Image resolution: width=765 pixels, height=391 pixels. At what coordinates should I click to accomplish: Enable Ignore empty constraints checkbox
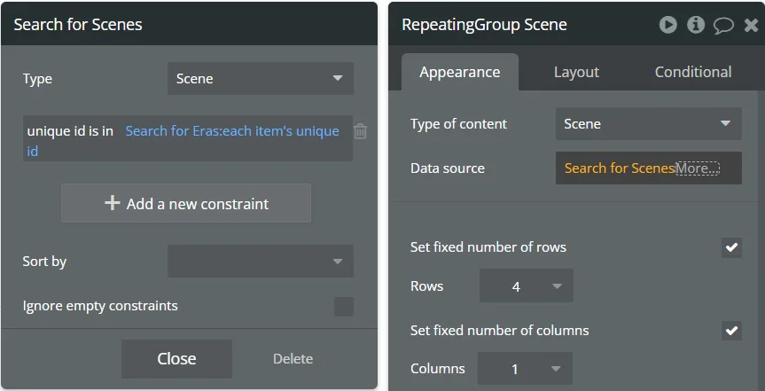[x=343, y=307]
